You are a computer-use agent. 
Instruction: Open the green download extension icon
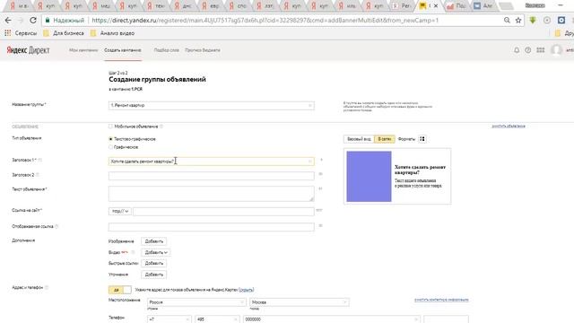click(x=533, y=21)
